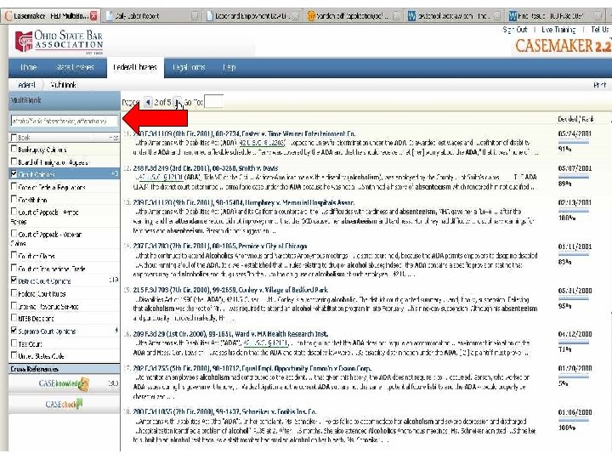Check the Code of Federal Regulations checkbox
The width and height of the screenshot is (612, 459).
coord(14,187)
